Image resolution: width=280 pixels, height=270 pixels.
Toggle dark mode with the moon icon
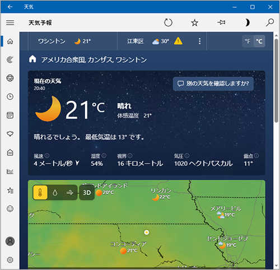pos(247,22)
